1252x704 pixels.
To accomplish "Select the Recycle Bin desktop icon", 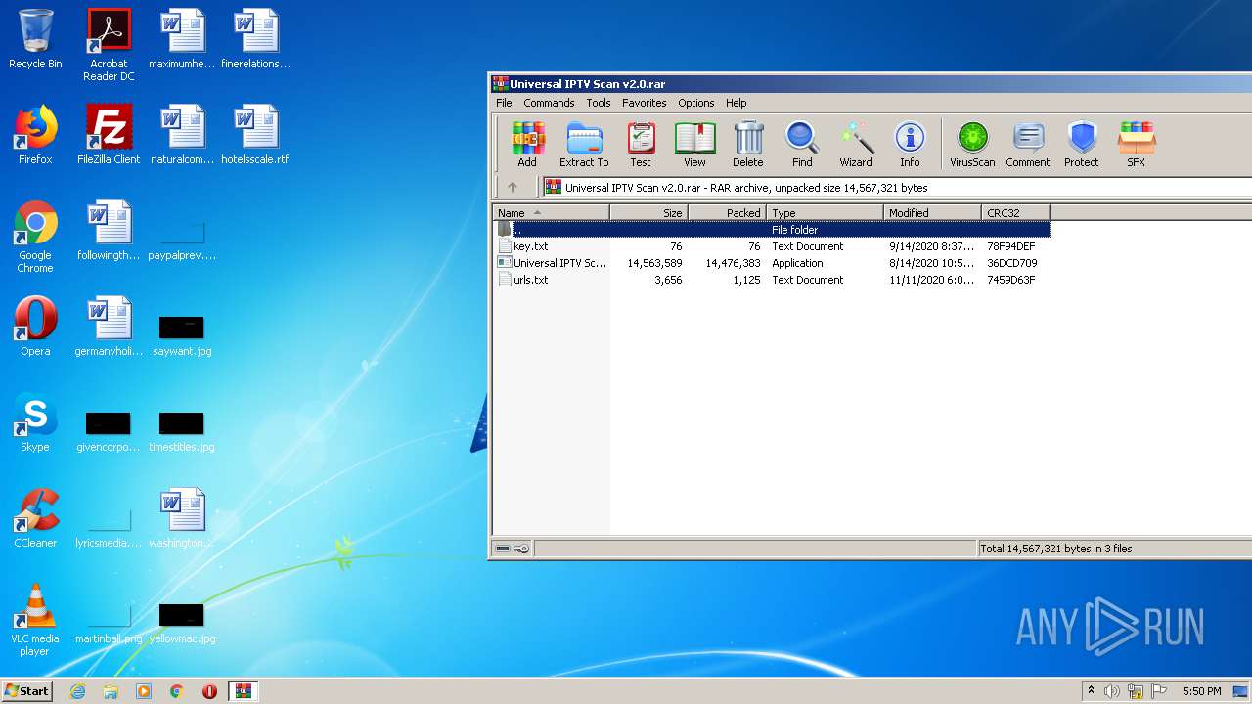I will coord(35,39).
